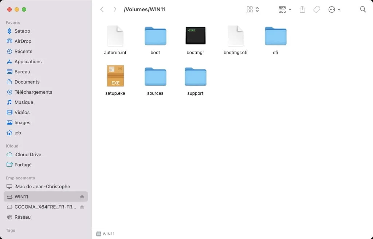
Task: Select the autorun.inf file icon
Action: coord(115,36)
